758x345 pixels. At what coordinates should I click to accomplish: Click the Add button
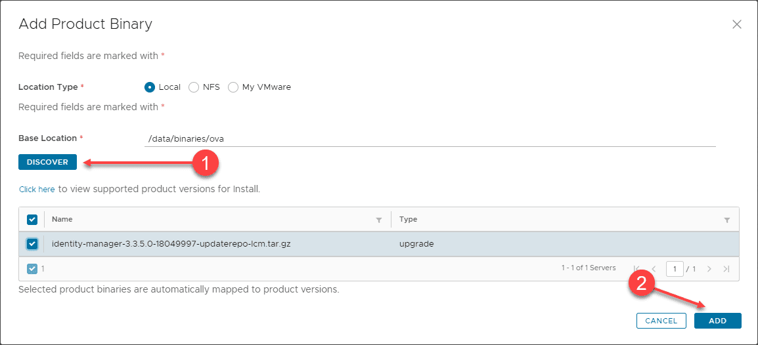pyautogui.click(x=717, y=321)
